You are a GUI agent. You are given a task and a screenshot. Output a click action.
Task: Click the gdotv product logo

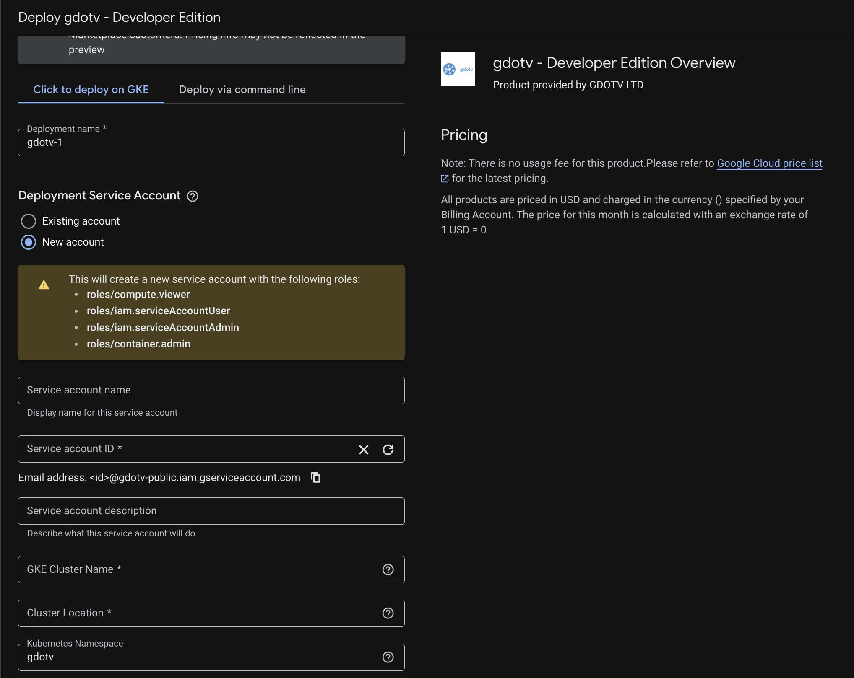[x=458, y=70]
